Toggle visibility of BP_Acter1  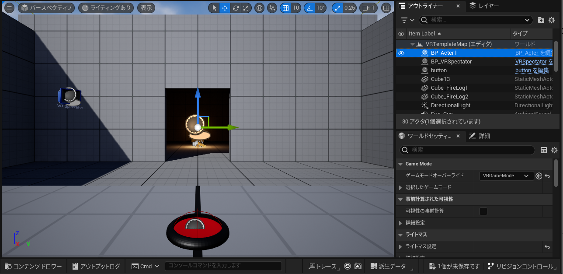(401, 53)
